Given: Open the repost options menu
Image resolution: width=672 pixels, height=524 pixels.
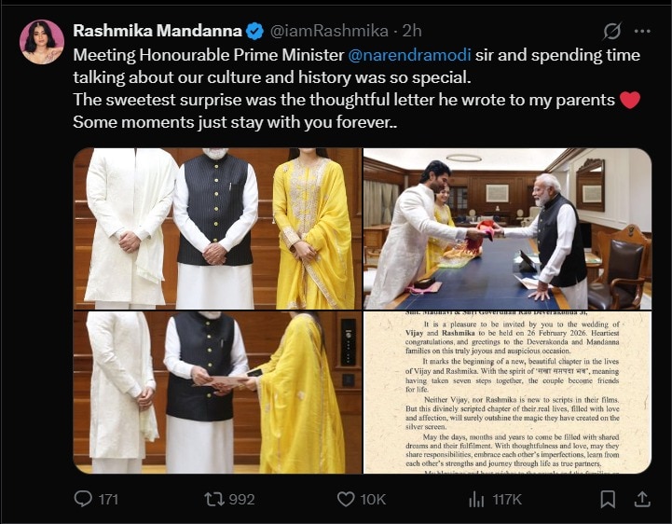Looking at the screenshot, I should tap(214, 499).
